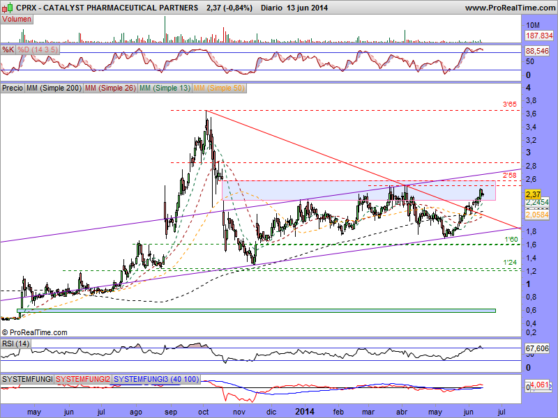Open the Volumen indicator label
The height and width of the screenshot is (418, 558).
click(x=17, y=20)
